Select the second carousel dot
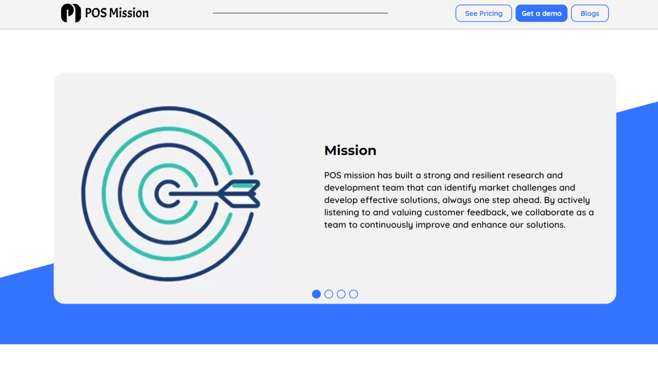 (x=329, y=294)
